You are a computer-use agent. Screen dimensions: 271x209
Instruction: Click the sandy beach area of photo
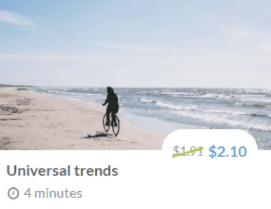(52, 121)
